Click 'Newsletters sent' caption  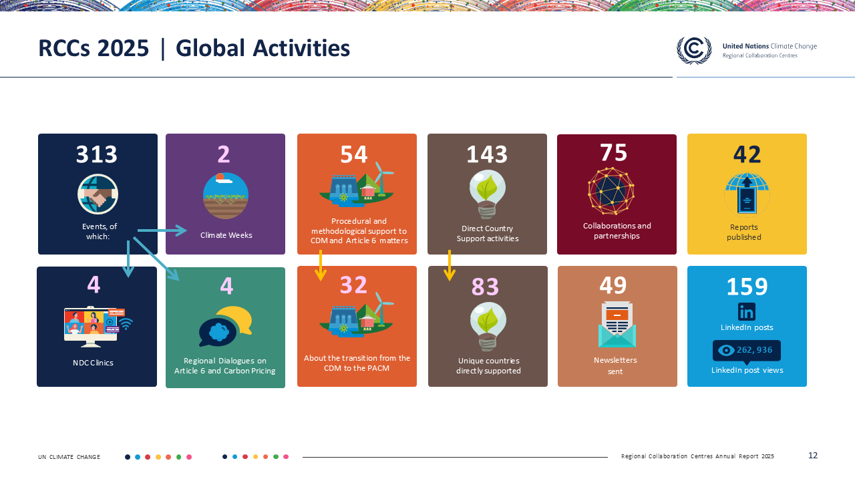(x=615, y=365)
